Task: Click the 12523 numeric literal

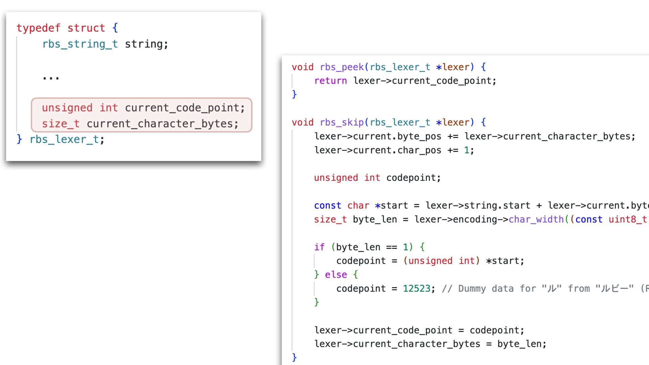Action: click(416, 289)
